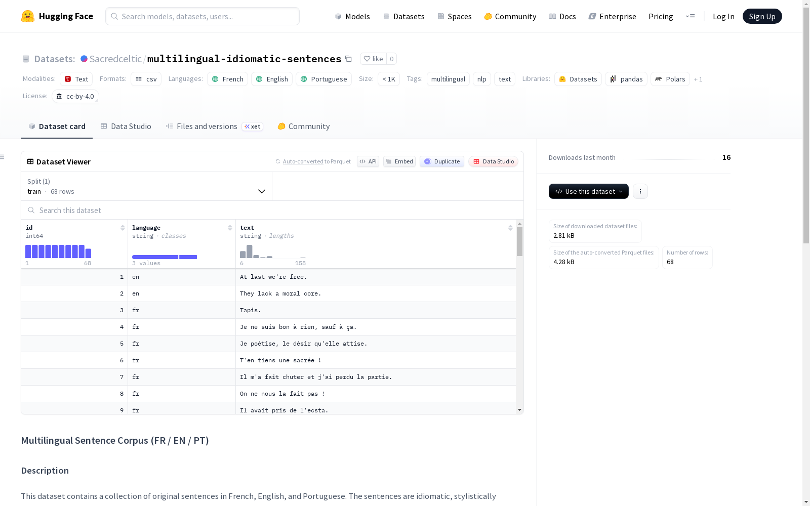This screenshot has width=810, height=506.
Task: Open Data Studio from the viewer header button
Action: 494,161
